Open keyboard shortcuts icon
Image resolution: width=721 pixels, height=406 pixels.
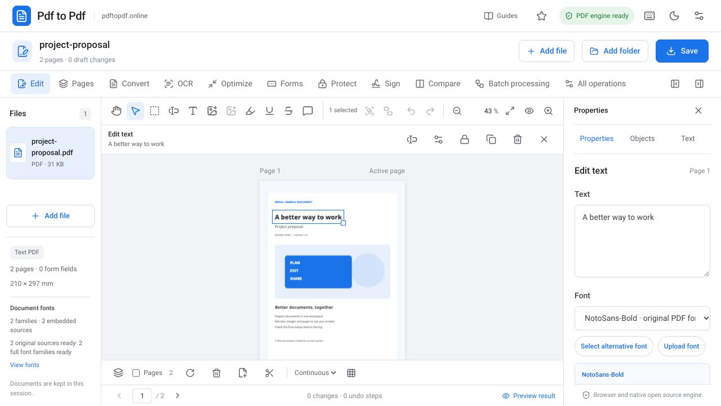pyautogui.click(x=649, y=16)
